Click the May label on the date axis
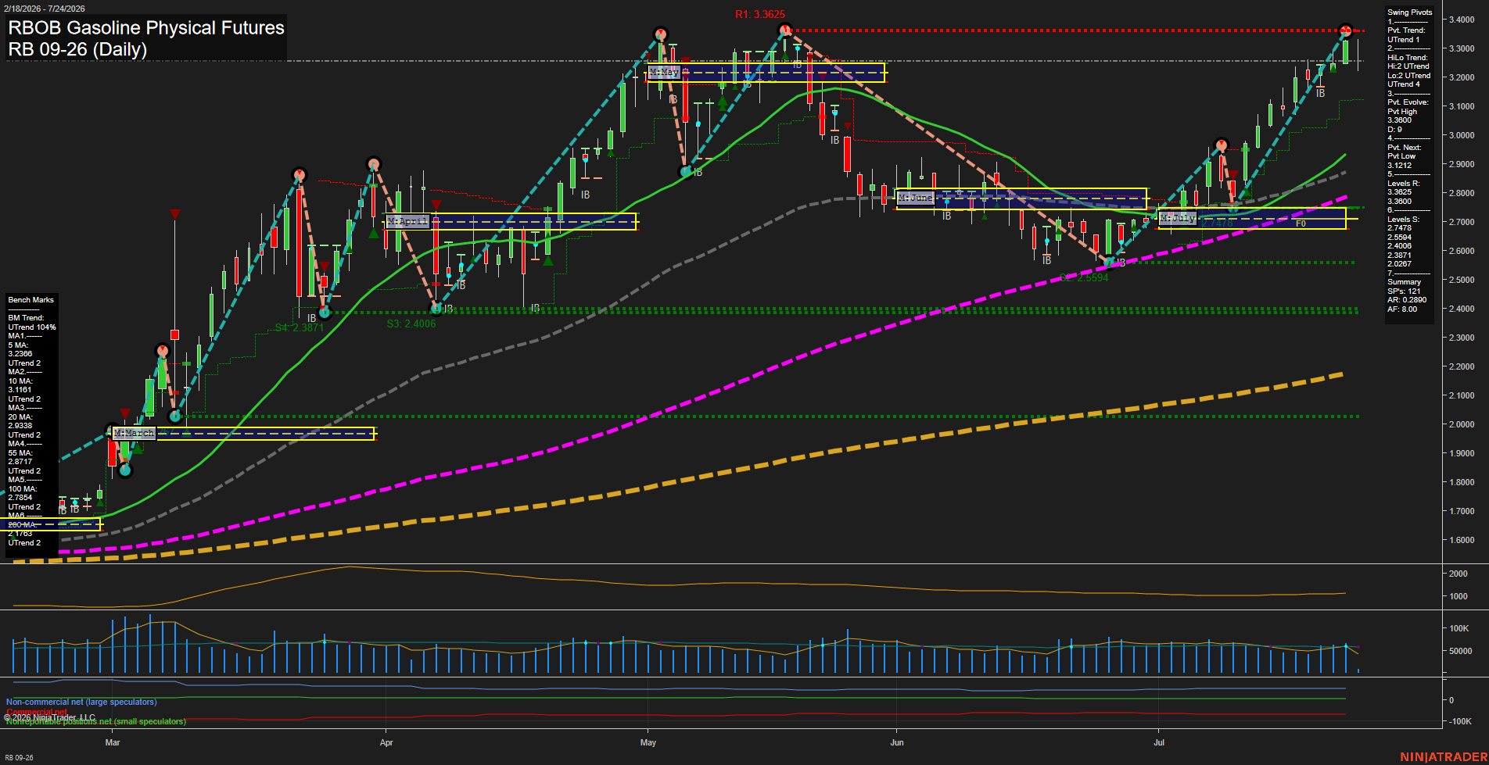The width and height of the screenshot is (1489, 765). pos(648,742)
